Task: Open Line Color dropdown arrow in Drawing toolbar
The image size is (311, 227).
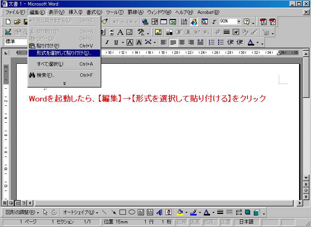Action: (200, 213)
